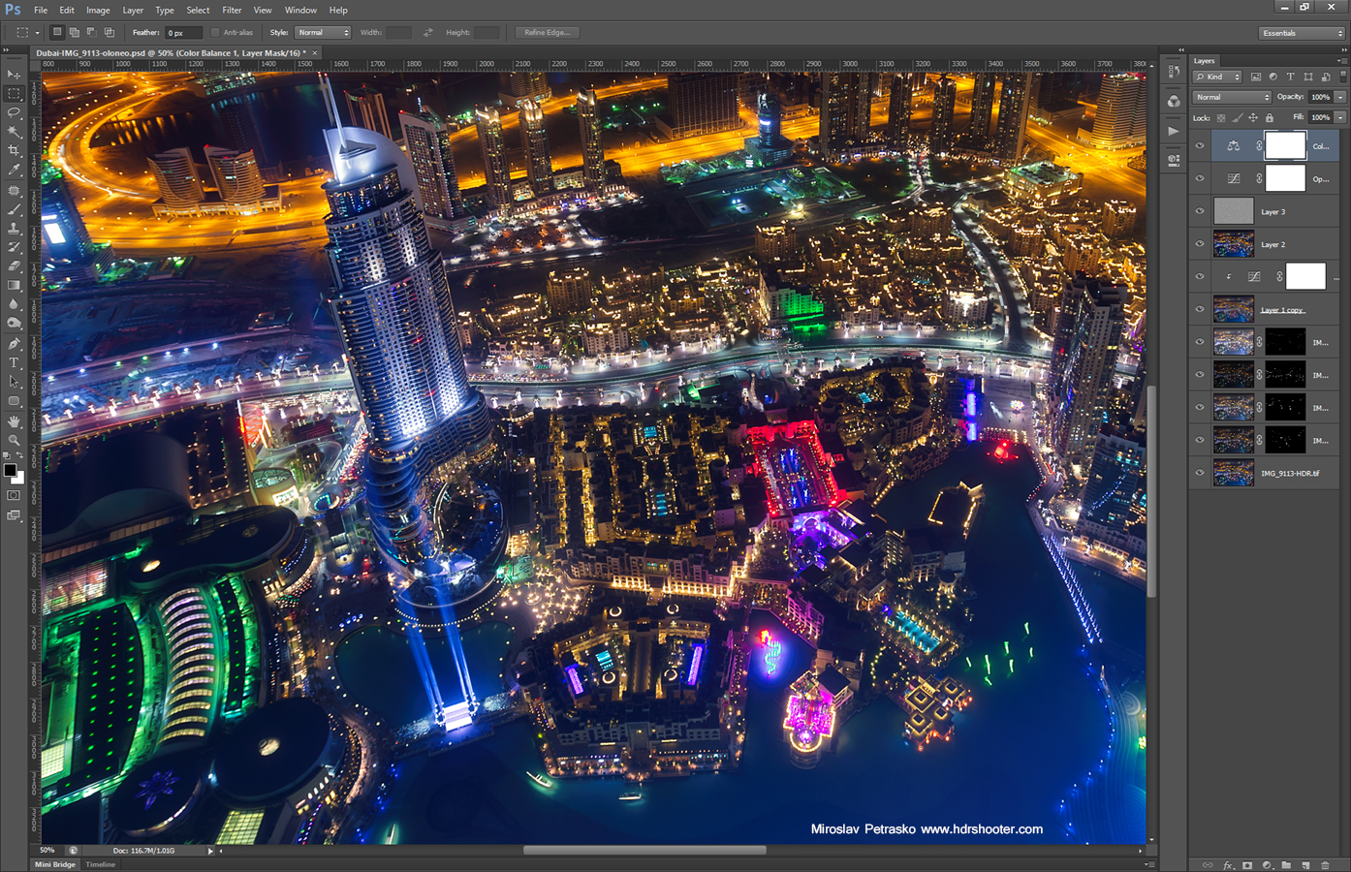Image resolution: width=1351 pixels, height=872 pixels.
Task: Switch to the Timeline tab
Action: [100, 864]
